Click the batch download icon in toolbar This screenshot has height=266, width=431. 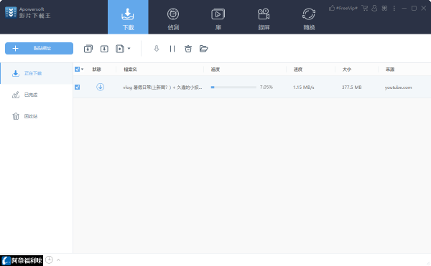(88, 49)
